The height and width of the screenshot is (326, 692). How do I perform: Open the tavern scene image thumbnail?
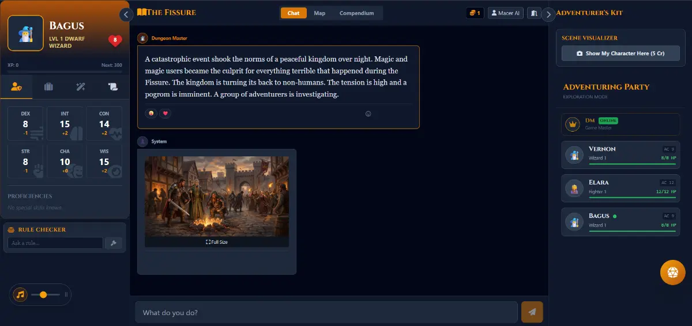click(x=216, y=196)
